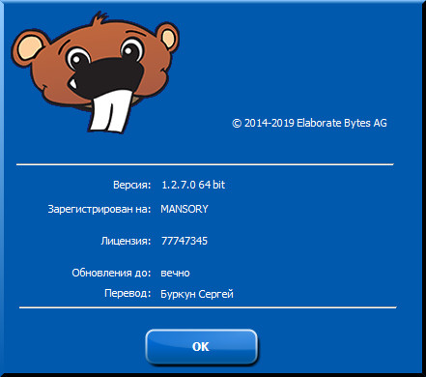Click the Версия: label
This screenshot has height=377, width=426.
pos(132,185)
